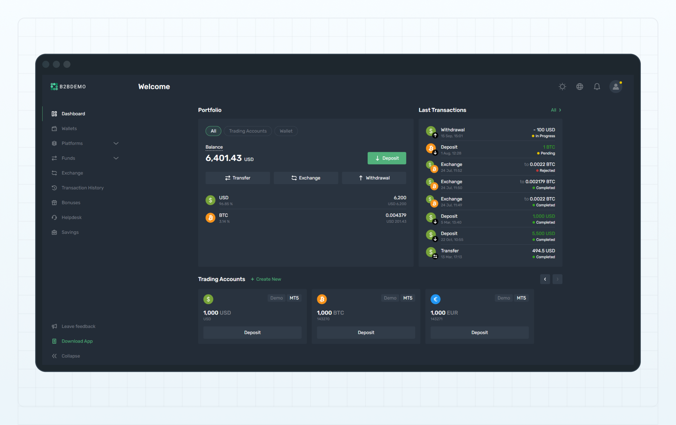The image size is (676, 425).
Task: Open the notifications bell icon
Action: 597,87
